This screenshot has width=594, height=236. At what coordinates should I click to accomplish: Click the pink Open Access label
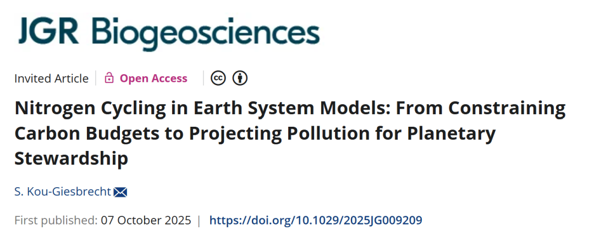coord(153,78)
